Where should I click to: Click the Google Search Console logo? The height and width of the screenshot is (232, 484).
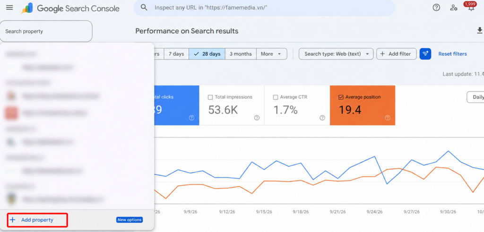(70, 9)
